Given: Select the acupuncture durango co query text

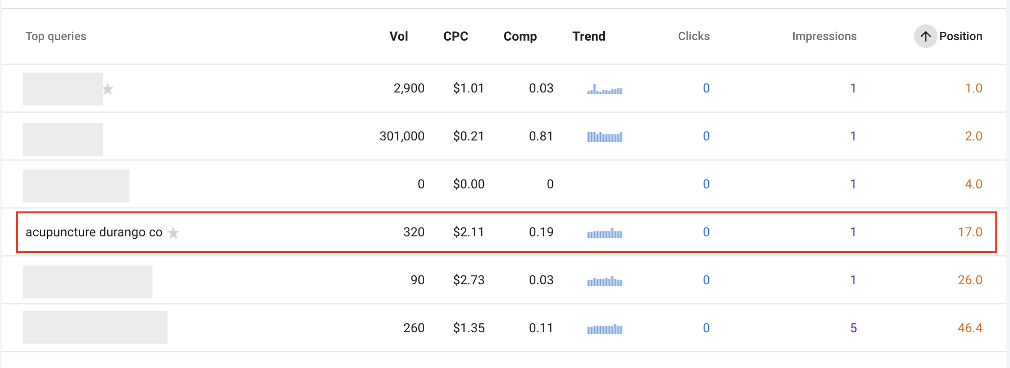Looking at the screenshot, I should coord(94,232).
